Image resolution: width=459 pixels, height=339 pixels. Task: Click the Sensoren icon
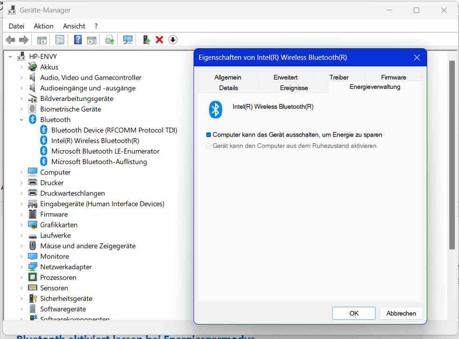click(x=33, y=288)
